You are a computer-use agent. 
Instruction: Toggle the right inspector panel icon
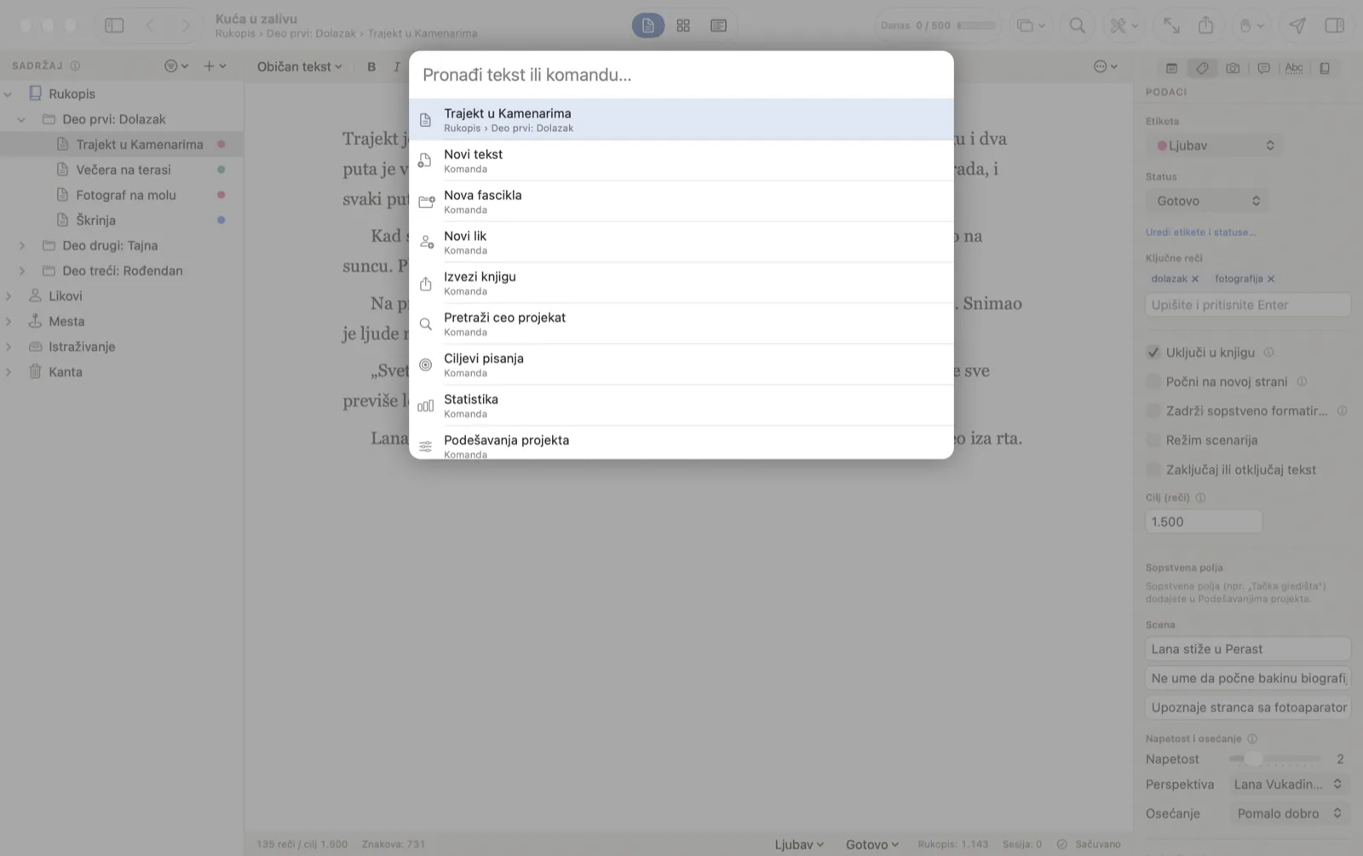pos(1334,26)
